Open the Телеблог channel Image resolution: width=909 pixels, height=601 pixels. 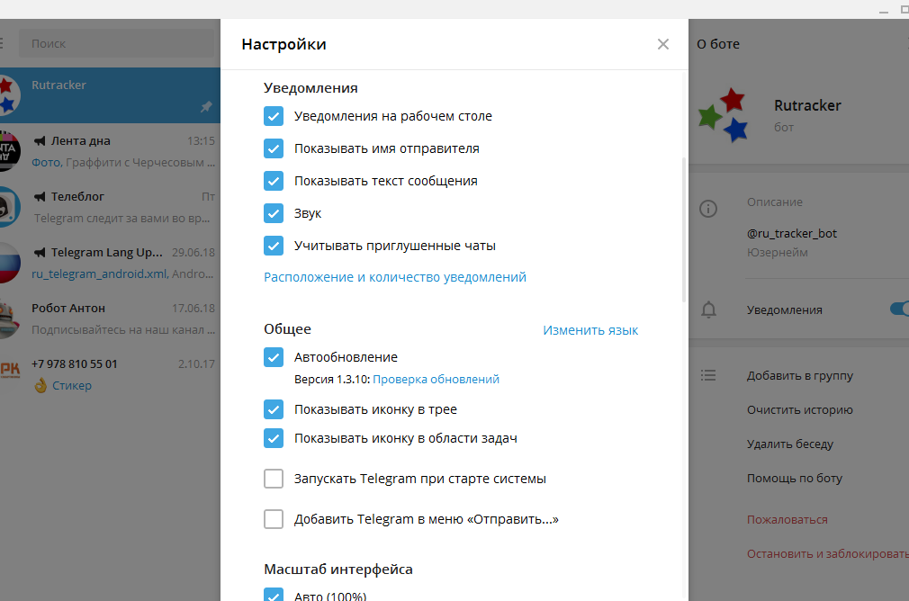pyautogui.click(x=110, y=206)
